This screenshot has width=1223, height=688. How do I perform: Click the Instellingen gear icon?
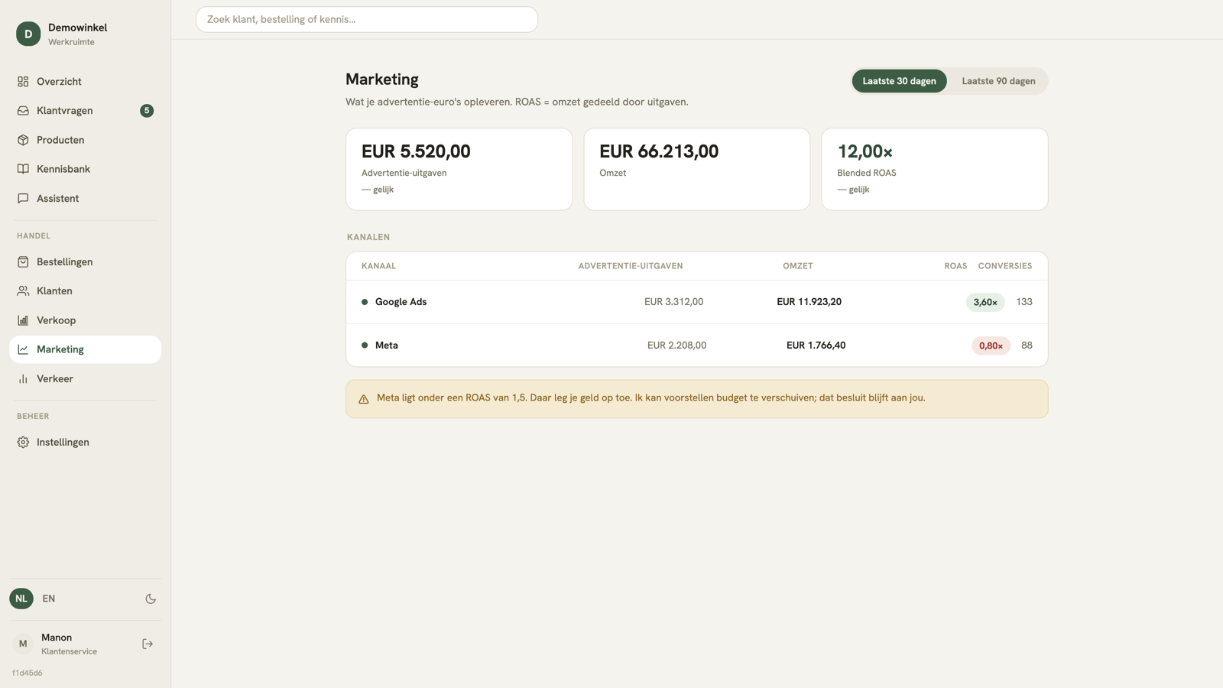pyautogui.click(x=23, y=443)
